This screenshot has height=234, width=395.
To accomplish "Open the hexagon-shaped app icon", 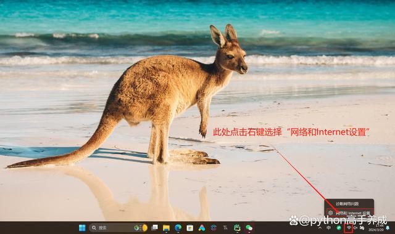I will click(214, 228).
